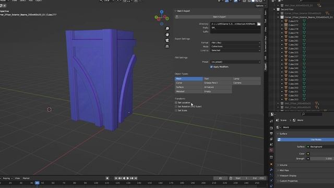Screen dimensions: 334x188
Task: Enable the Set Location checkbox
Action: [x=176, y=102]
